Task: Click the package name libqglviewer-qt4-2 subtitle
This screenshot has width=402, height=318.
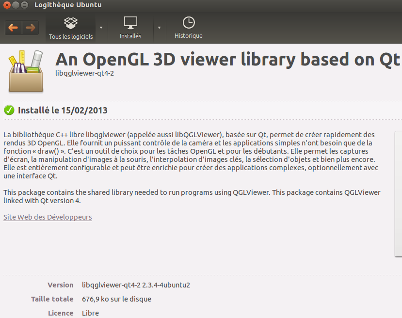Action: tap(84, 73)
